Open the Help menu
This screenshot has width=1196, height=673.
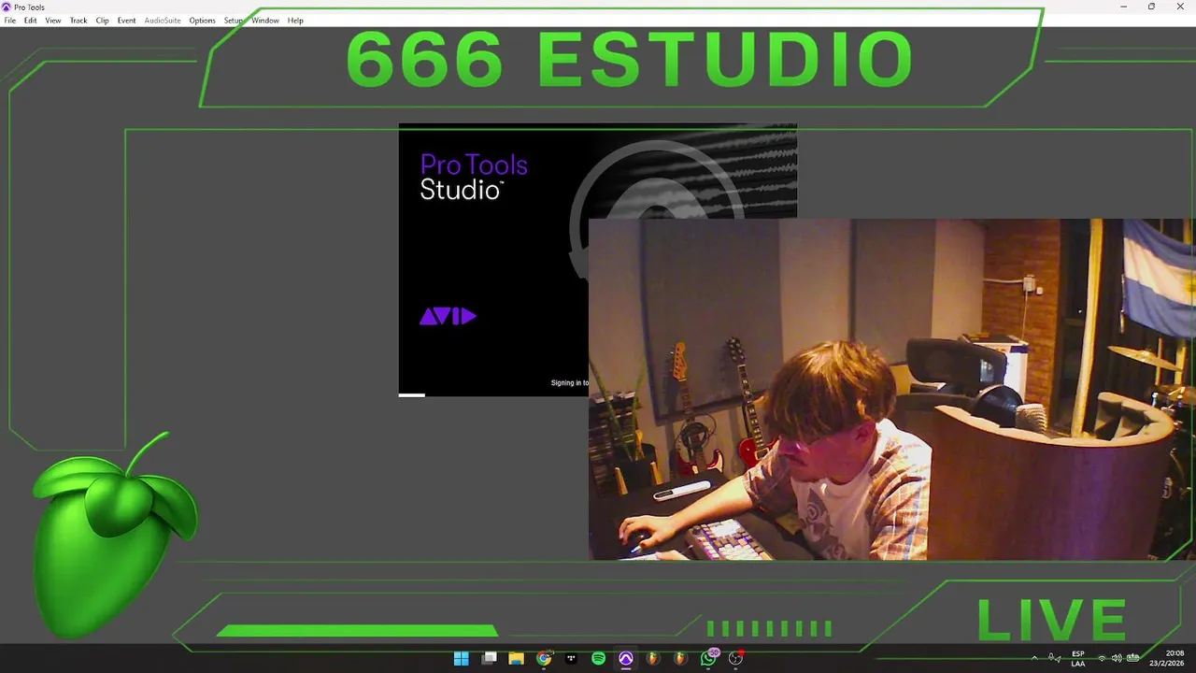[x=295, y=21]
